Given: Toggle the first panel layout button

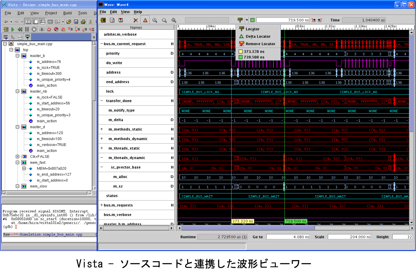Looking at the screenshot, I should tap(28, 22).
